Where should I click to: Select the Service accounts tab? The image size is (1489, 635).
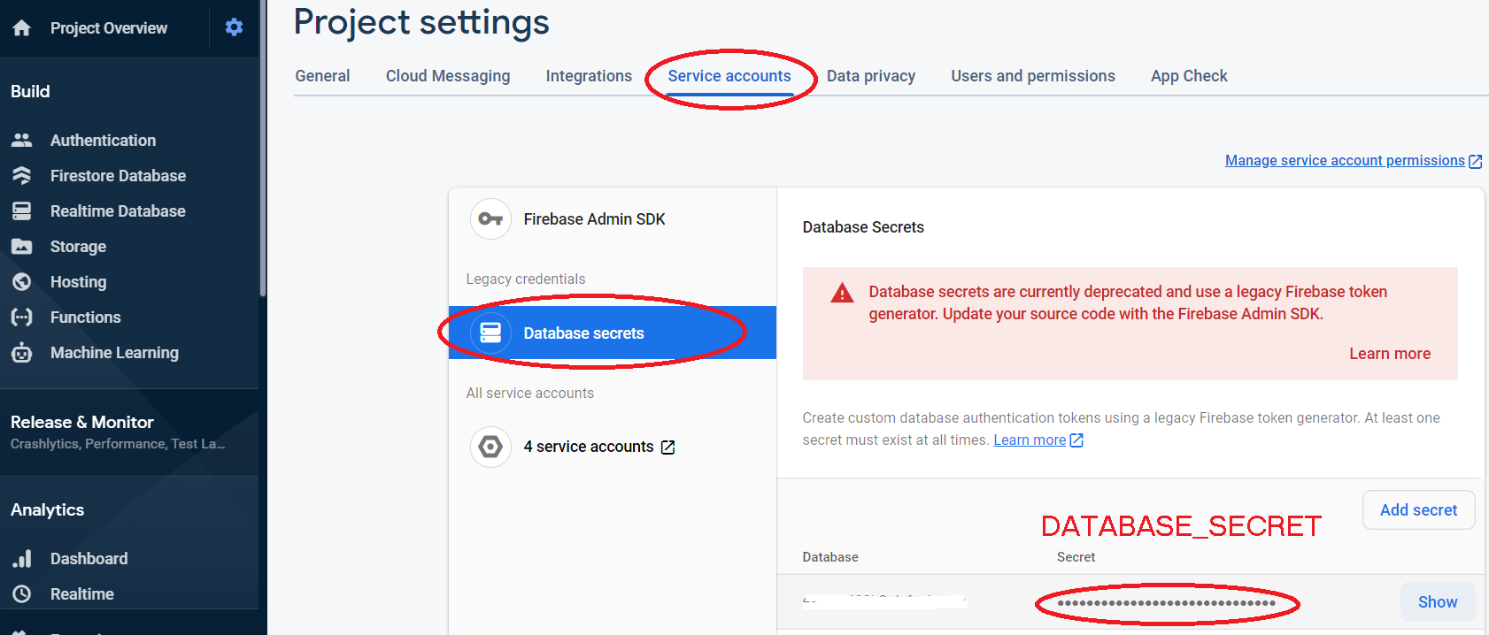(x=729, y=76)
